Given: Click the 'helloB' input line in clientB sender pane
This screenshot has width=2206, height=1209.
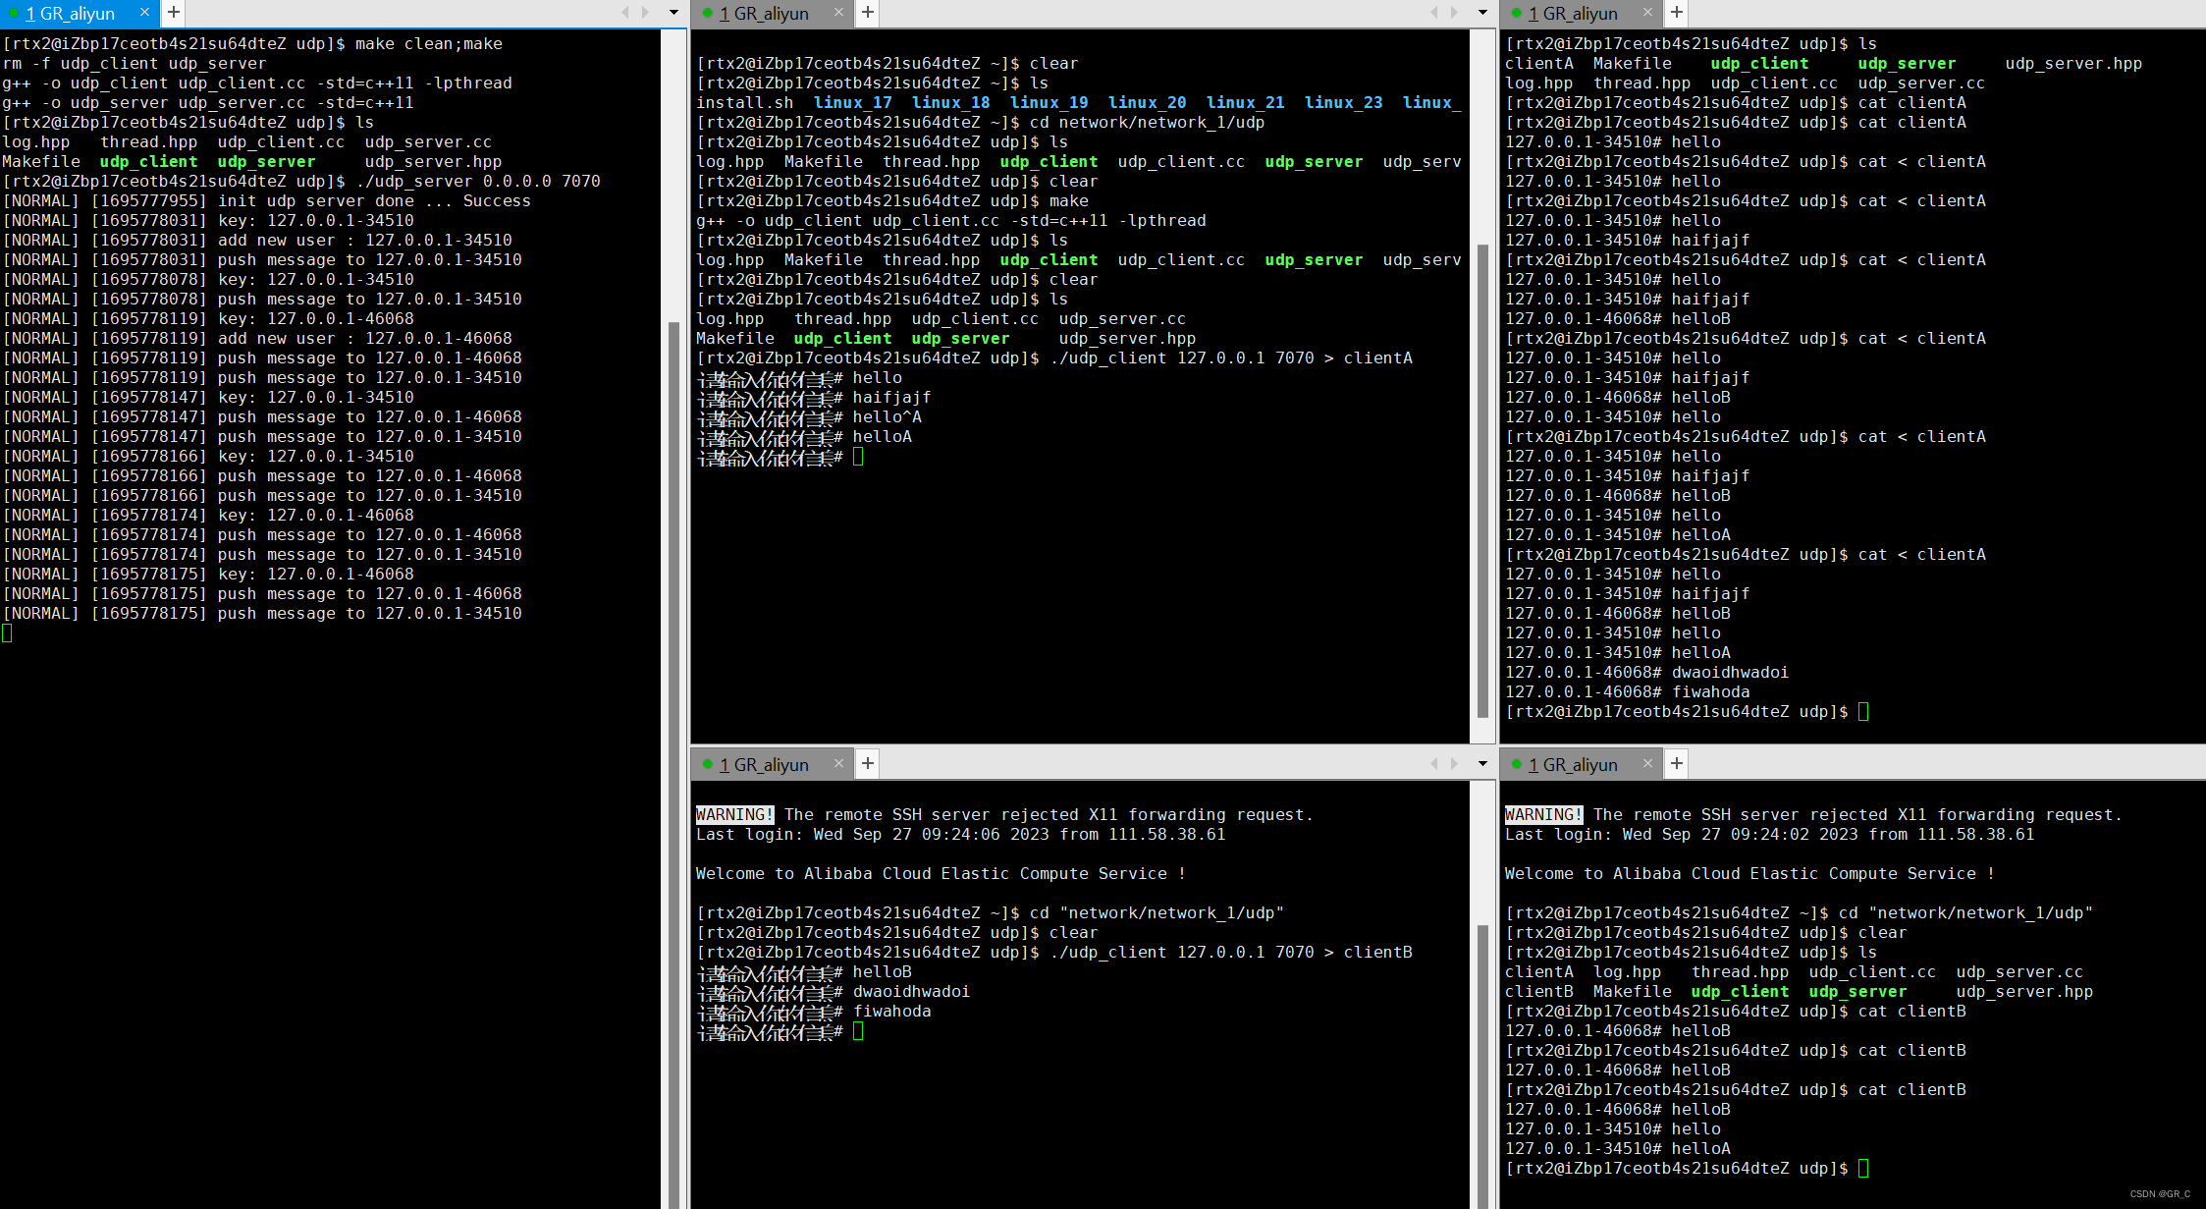Looking at the screenshot, I should (804, 971).
